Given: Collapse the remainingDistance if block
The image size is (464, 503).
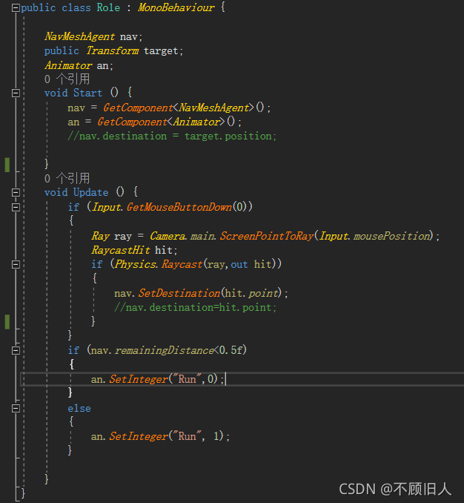Looking at the screenshot, I should click(x=16, y=351).
